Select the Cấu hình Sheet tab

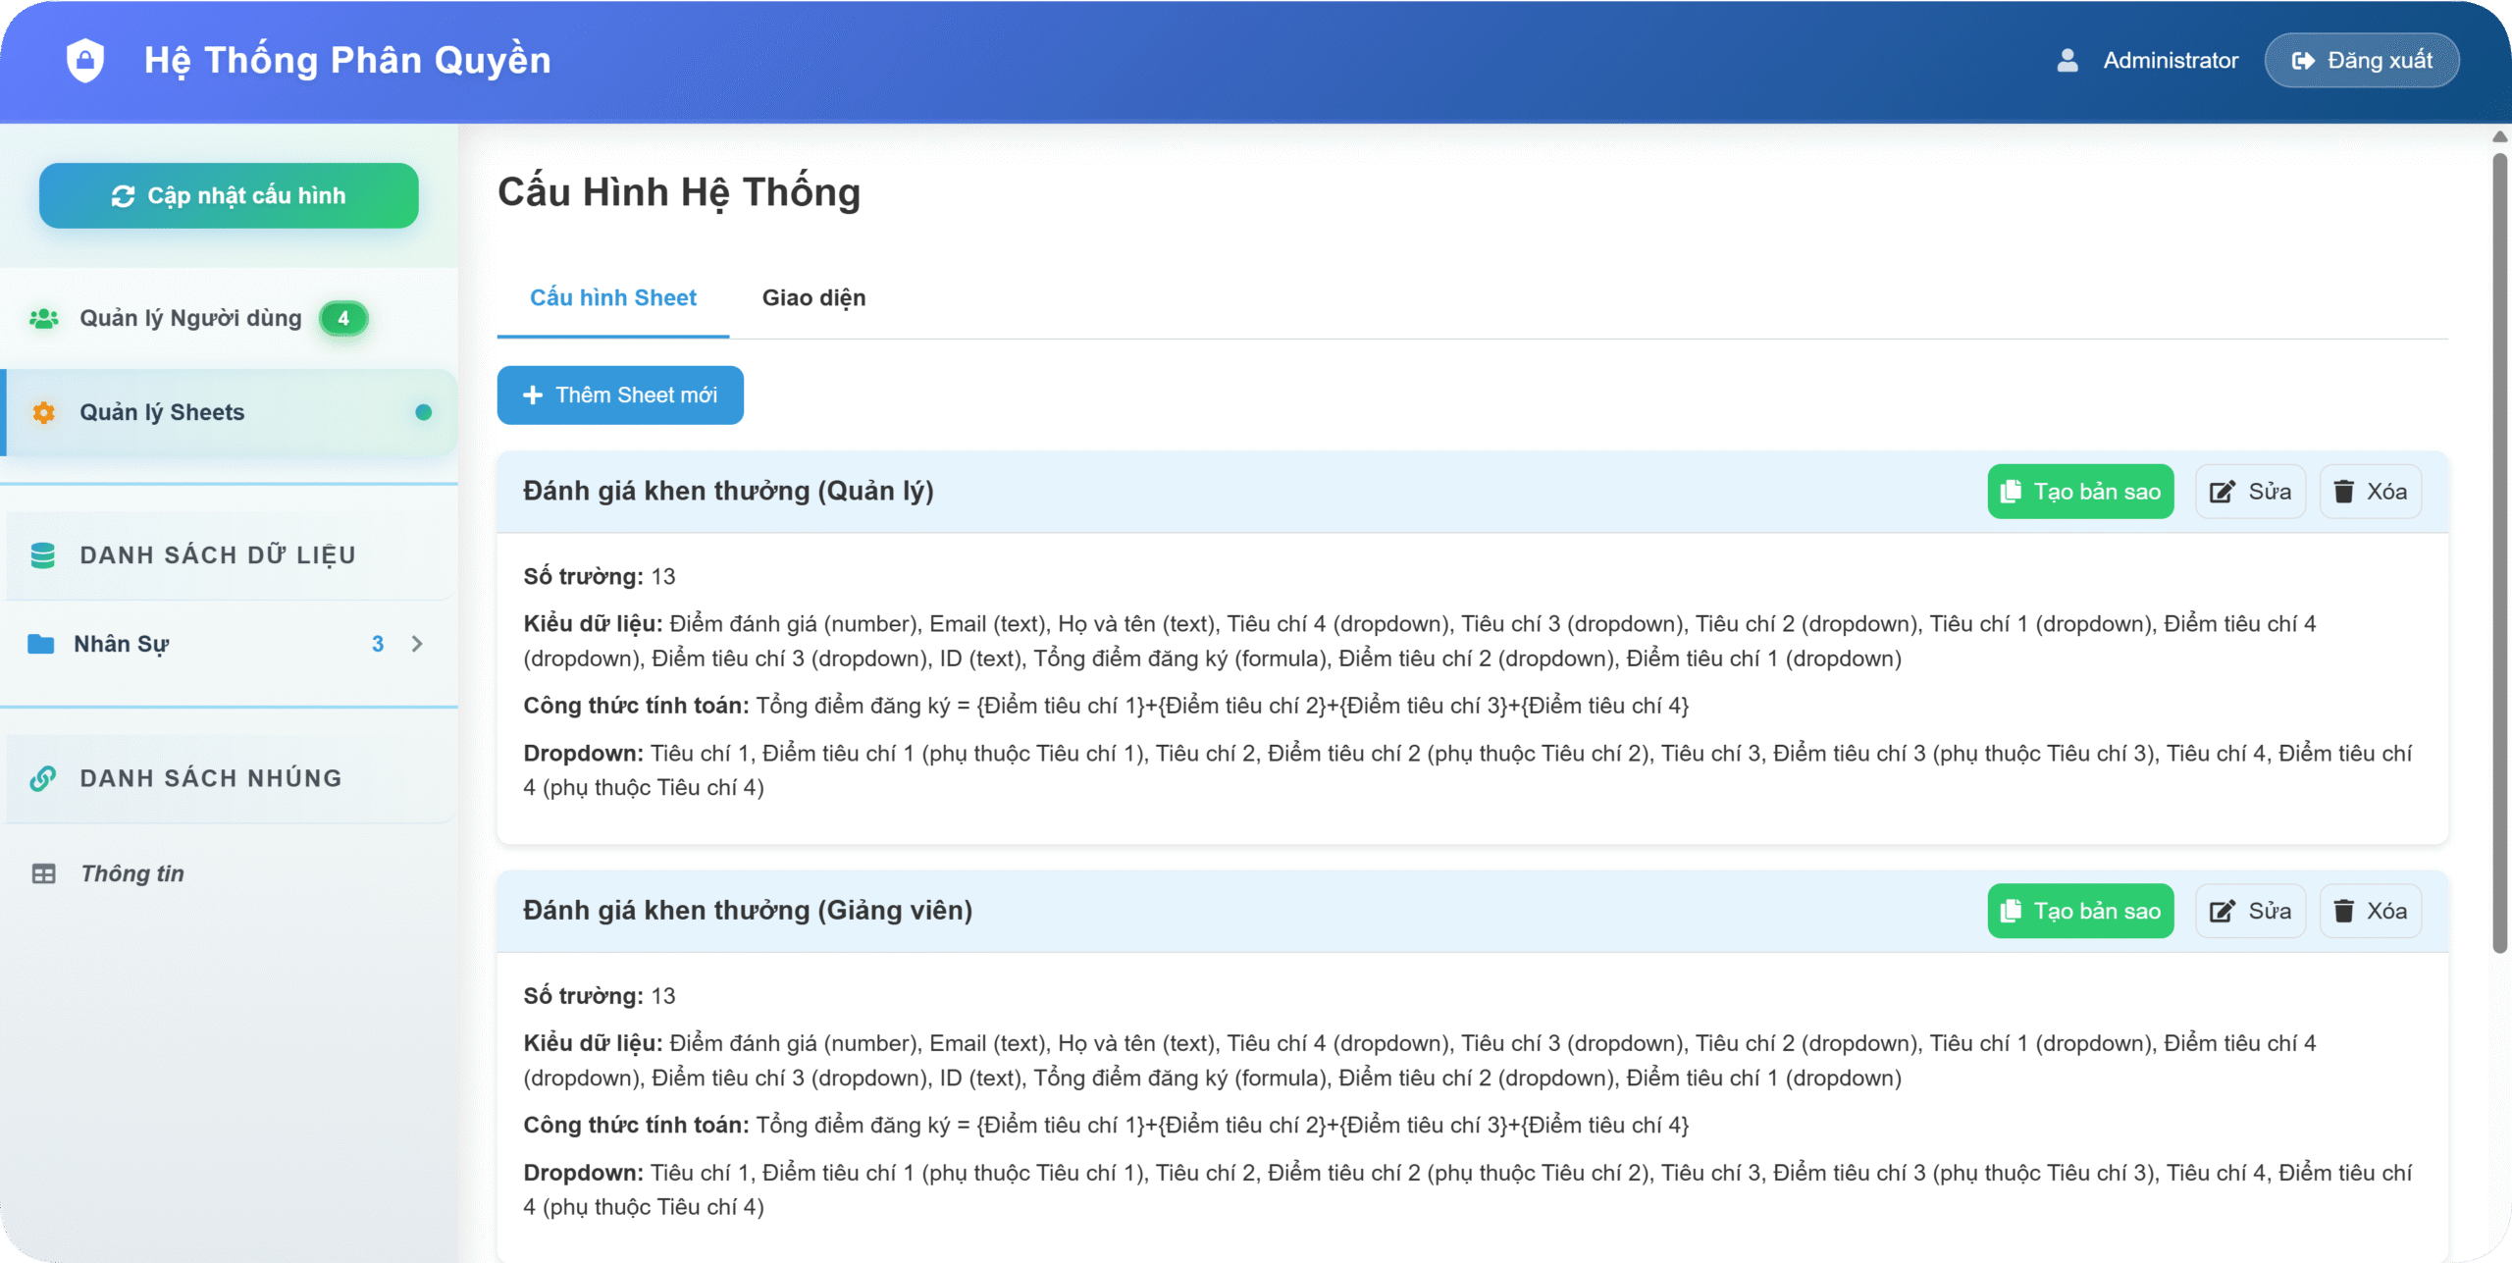pyautogui.click(x=612, y=297)
